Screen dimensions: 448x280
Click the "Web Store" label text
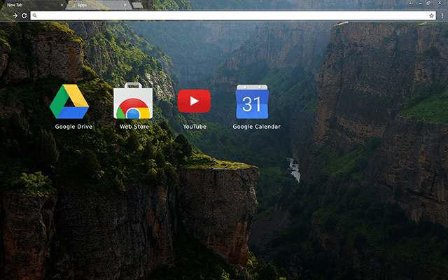[x=134, y=127]
